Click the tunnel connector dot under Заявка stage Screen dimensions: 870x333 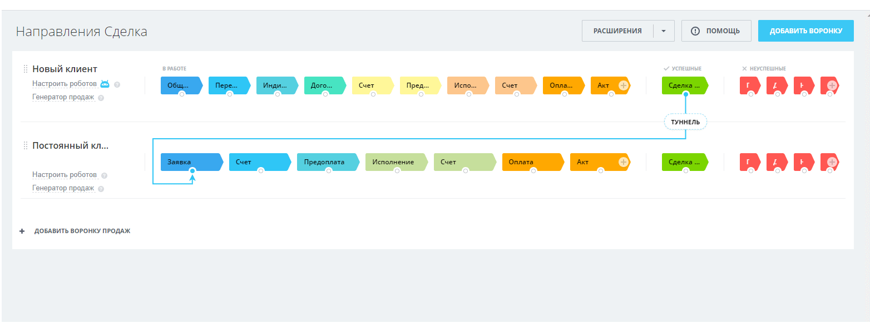pos(192,171)
